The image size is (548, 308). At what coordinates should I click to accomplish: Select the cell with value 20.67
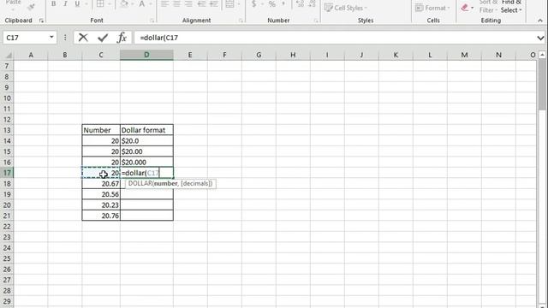click(x=101, y=184)
